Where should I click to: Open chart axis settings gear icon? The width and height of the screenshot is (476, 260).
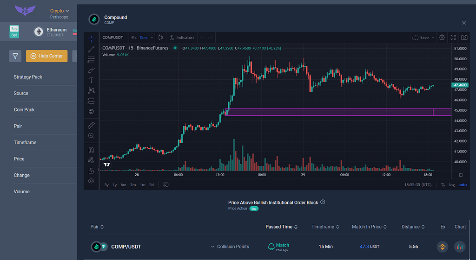461,175
